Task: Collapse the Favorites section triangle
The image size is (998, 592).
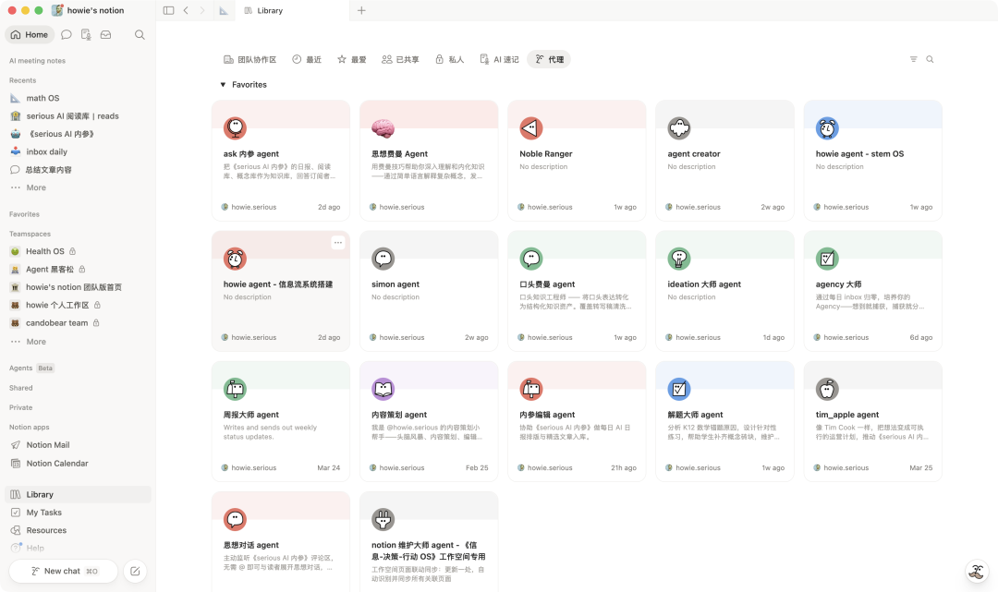Action: click(x=223, y=85)
